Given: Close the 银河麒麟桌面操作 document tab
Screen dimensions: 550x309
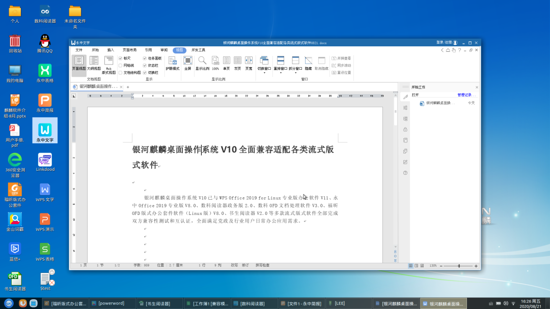Looking at the screenshot, I should (121, 87).
